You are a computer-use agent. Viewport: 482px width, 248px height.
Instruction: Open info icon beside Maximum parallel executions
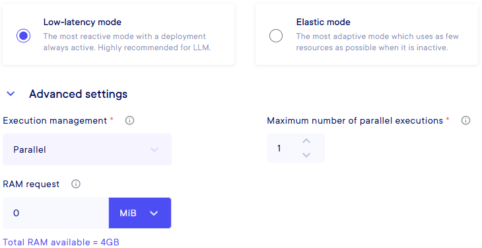tap(465, 120)
